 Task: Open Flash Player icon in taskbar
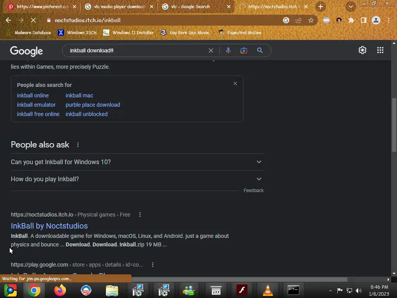[x=242, y=290]
